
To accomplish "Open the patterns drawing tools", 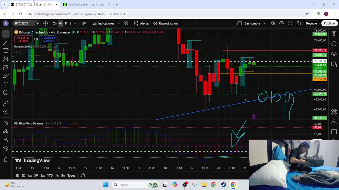I will (x=6, y=59).
